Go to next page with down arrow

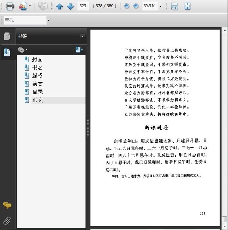click(70, 6)
